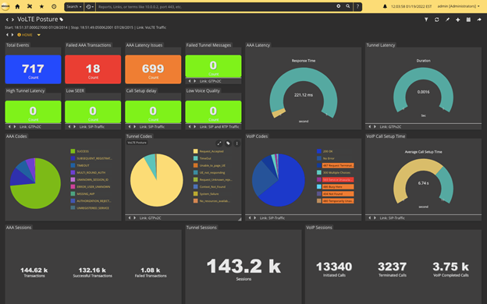Click the notifications bell icon

point(385,6)
